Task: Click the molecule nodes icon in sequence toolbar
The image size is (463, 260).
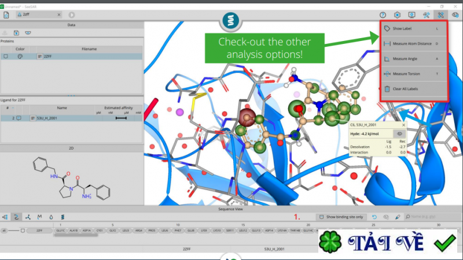Action: point(28,217)
